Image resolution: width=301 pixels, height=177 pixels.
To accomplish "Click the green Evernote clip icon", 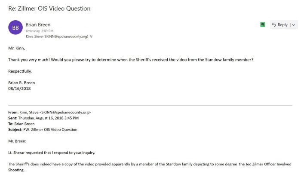I will (262, 25).
